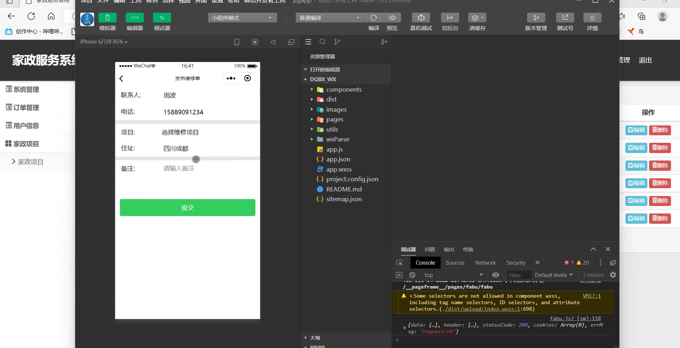Toggle the console sidebar
Image resolution: width=680 pixels, height=348 pixels.
pos(399,275)
